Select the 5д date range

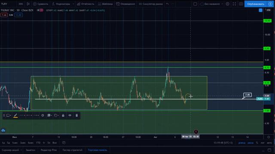pyautogui.click(x=9, y=142)
